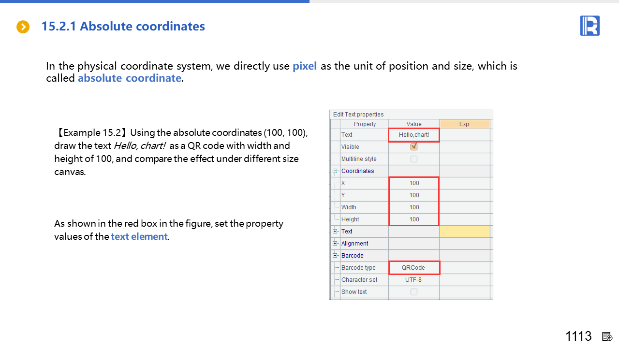Click the Property column header
This screenshot has width=619, height=348.
pos(365,124)
